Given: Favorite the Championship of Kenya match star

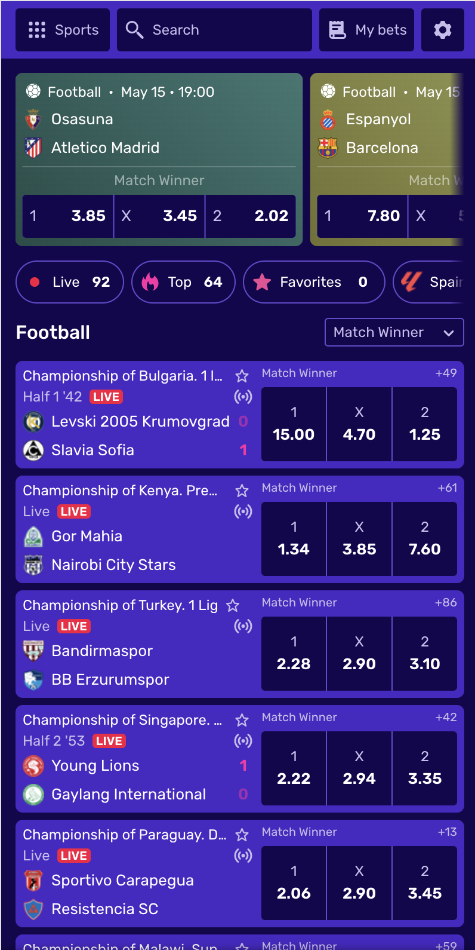Looking at the screenshot, I should [242, 491].
